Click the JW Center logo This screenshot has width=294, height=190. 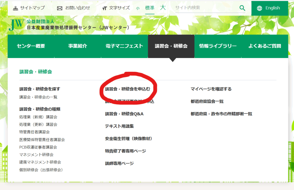point(16,25)
